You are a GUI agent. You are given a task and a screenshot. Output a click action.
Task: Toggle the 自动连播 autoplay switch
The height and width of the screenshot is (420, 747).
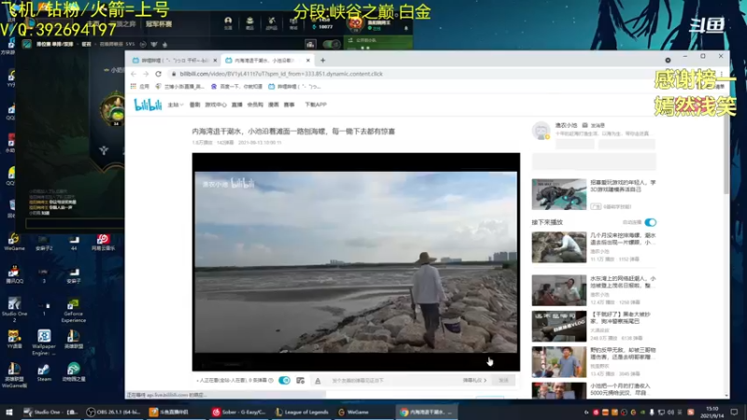[x=650, y=222]
